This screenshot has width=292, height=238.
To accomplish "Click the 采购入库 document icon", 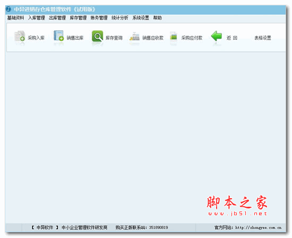I will 20,36.
